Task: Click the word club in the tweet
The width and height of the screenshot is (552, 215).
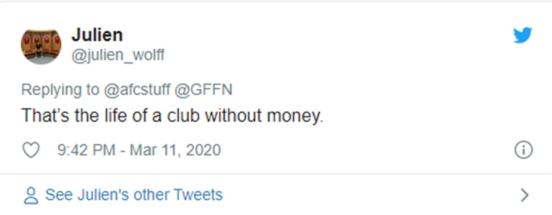Action: (183, 116)
